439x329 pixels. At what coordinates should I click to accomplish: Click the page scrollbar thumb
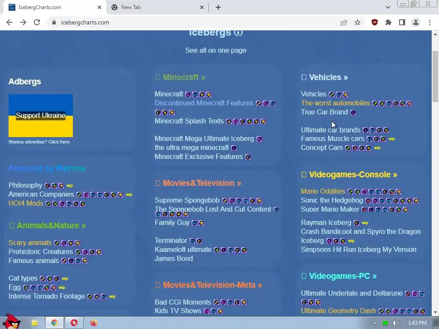tap(435, 77)
